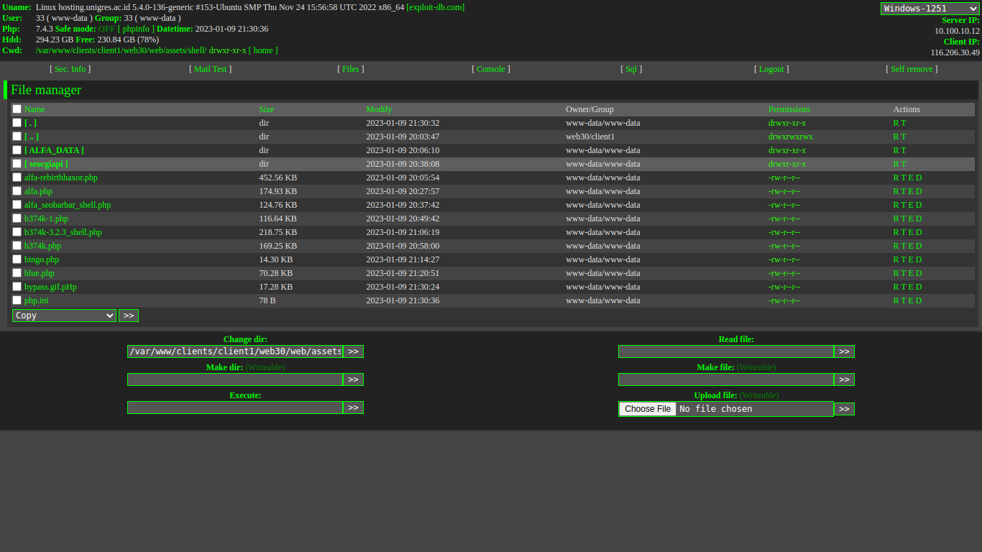Open the ALFA_DATA directory

coord(54,150)
